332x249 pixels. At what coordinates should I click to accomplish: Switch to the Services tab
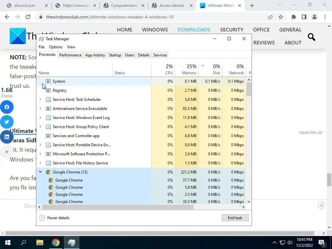point(160,55)
